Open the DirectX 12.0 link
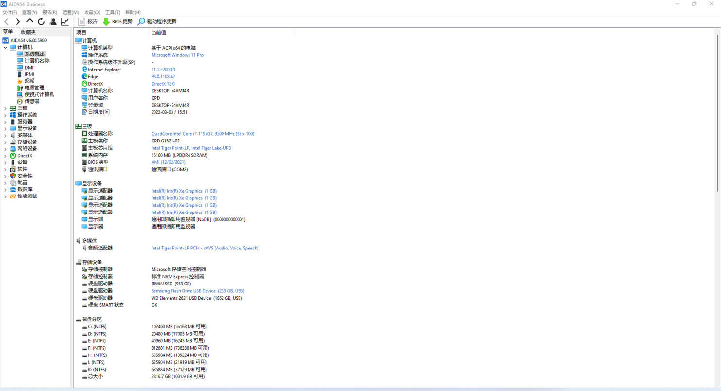 (x=163, y=84)
